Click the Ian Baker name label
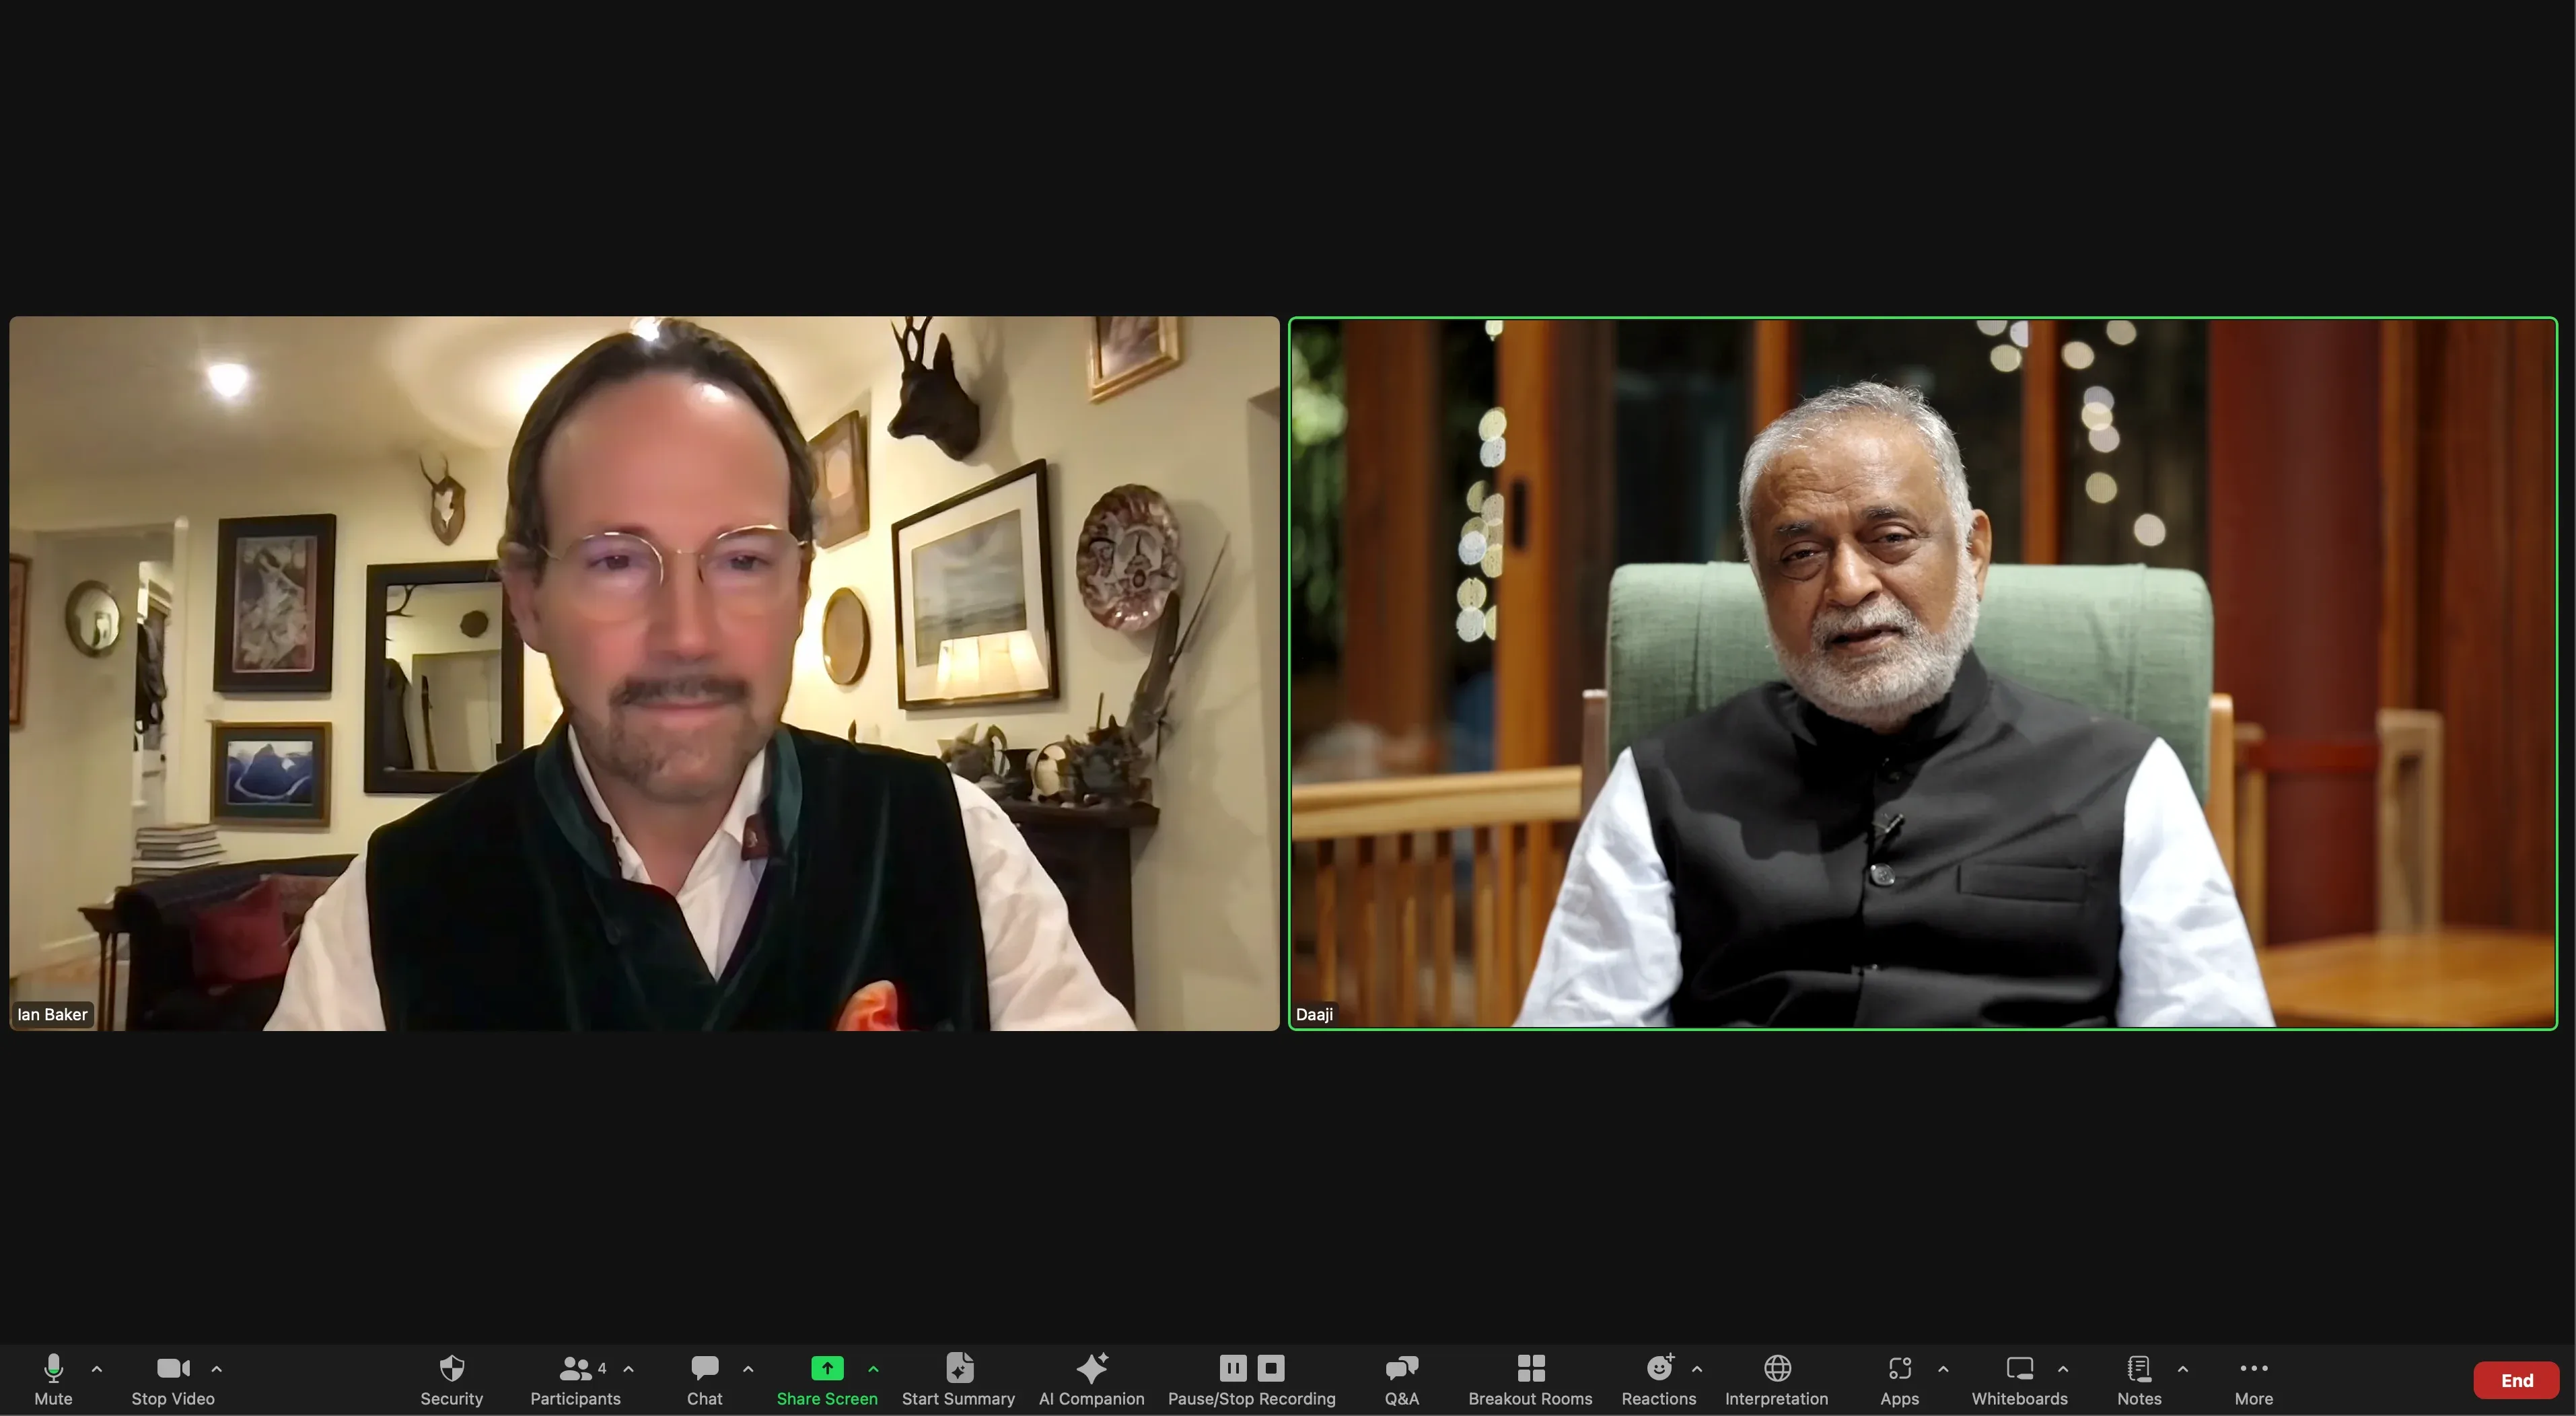The width and height of the screenshot is (2576, 1416). coord(52,1014)
